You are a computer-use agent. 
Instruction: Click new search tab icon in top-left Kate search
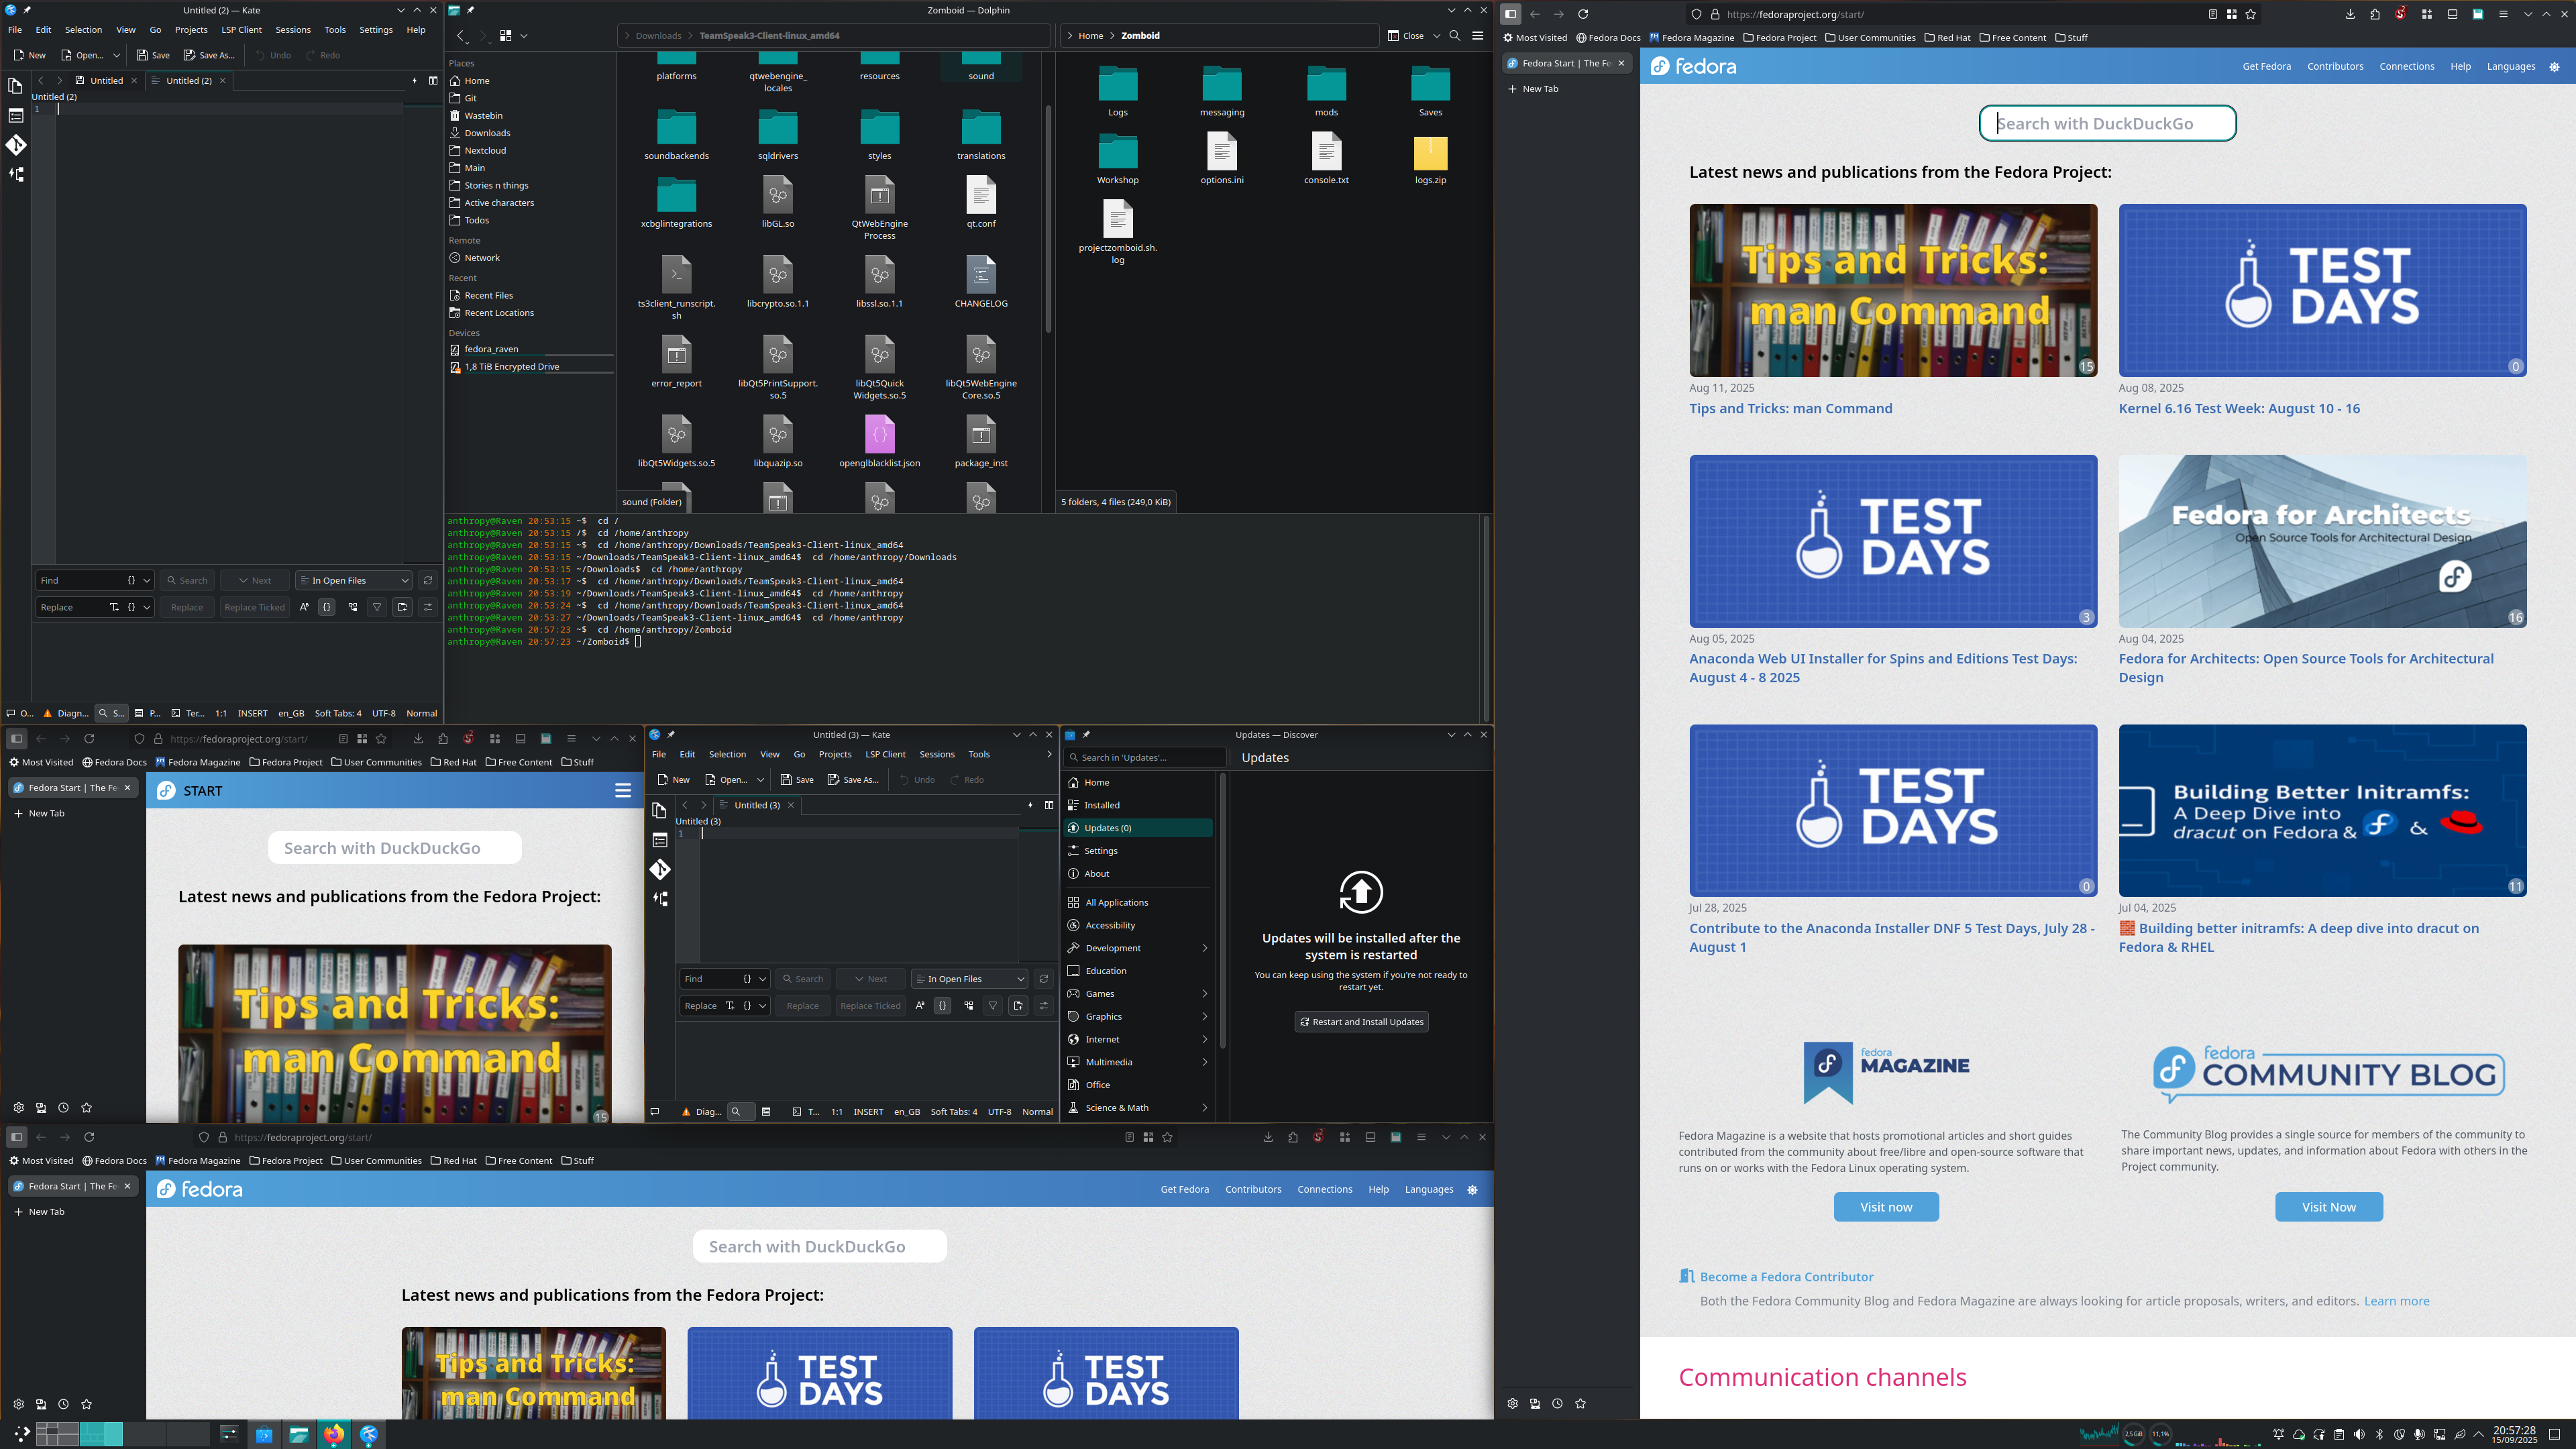402,607
